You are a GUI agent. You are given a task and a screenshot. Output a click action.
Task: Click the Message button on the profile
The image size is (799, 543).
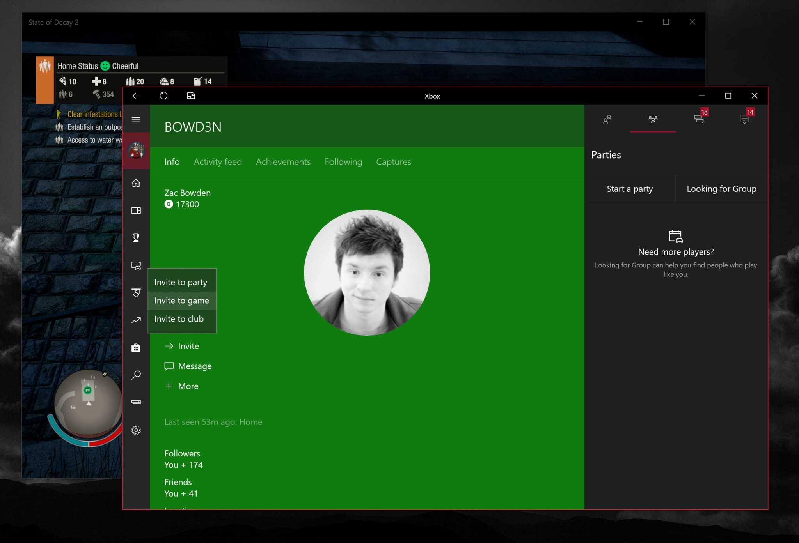pyautogui.click(x=188, y=366)
